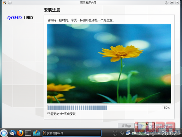182x137 pixels.
Task: Click the QOMO LINUX logo
Action: point(20,18)
